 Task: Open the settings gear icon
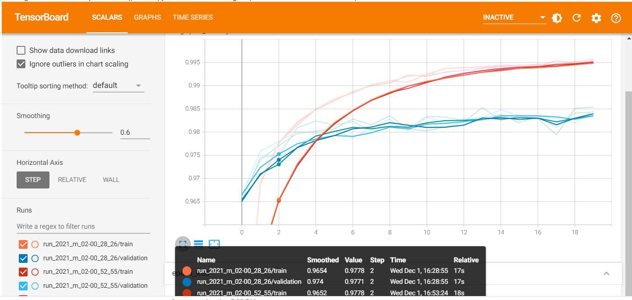596,18
